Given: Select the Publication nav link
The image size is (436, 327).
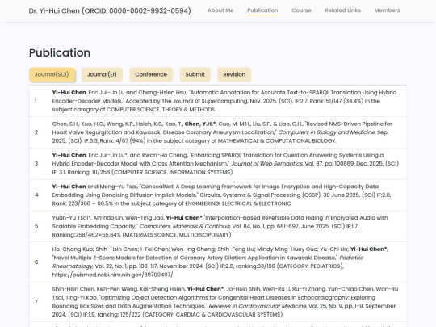Looking at the screenshot, I should tap(262, 10).
